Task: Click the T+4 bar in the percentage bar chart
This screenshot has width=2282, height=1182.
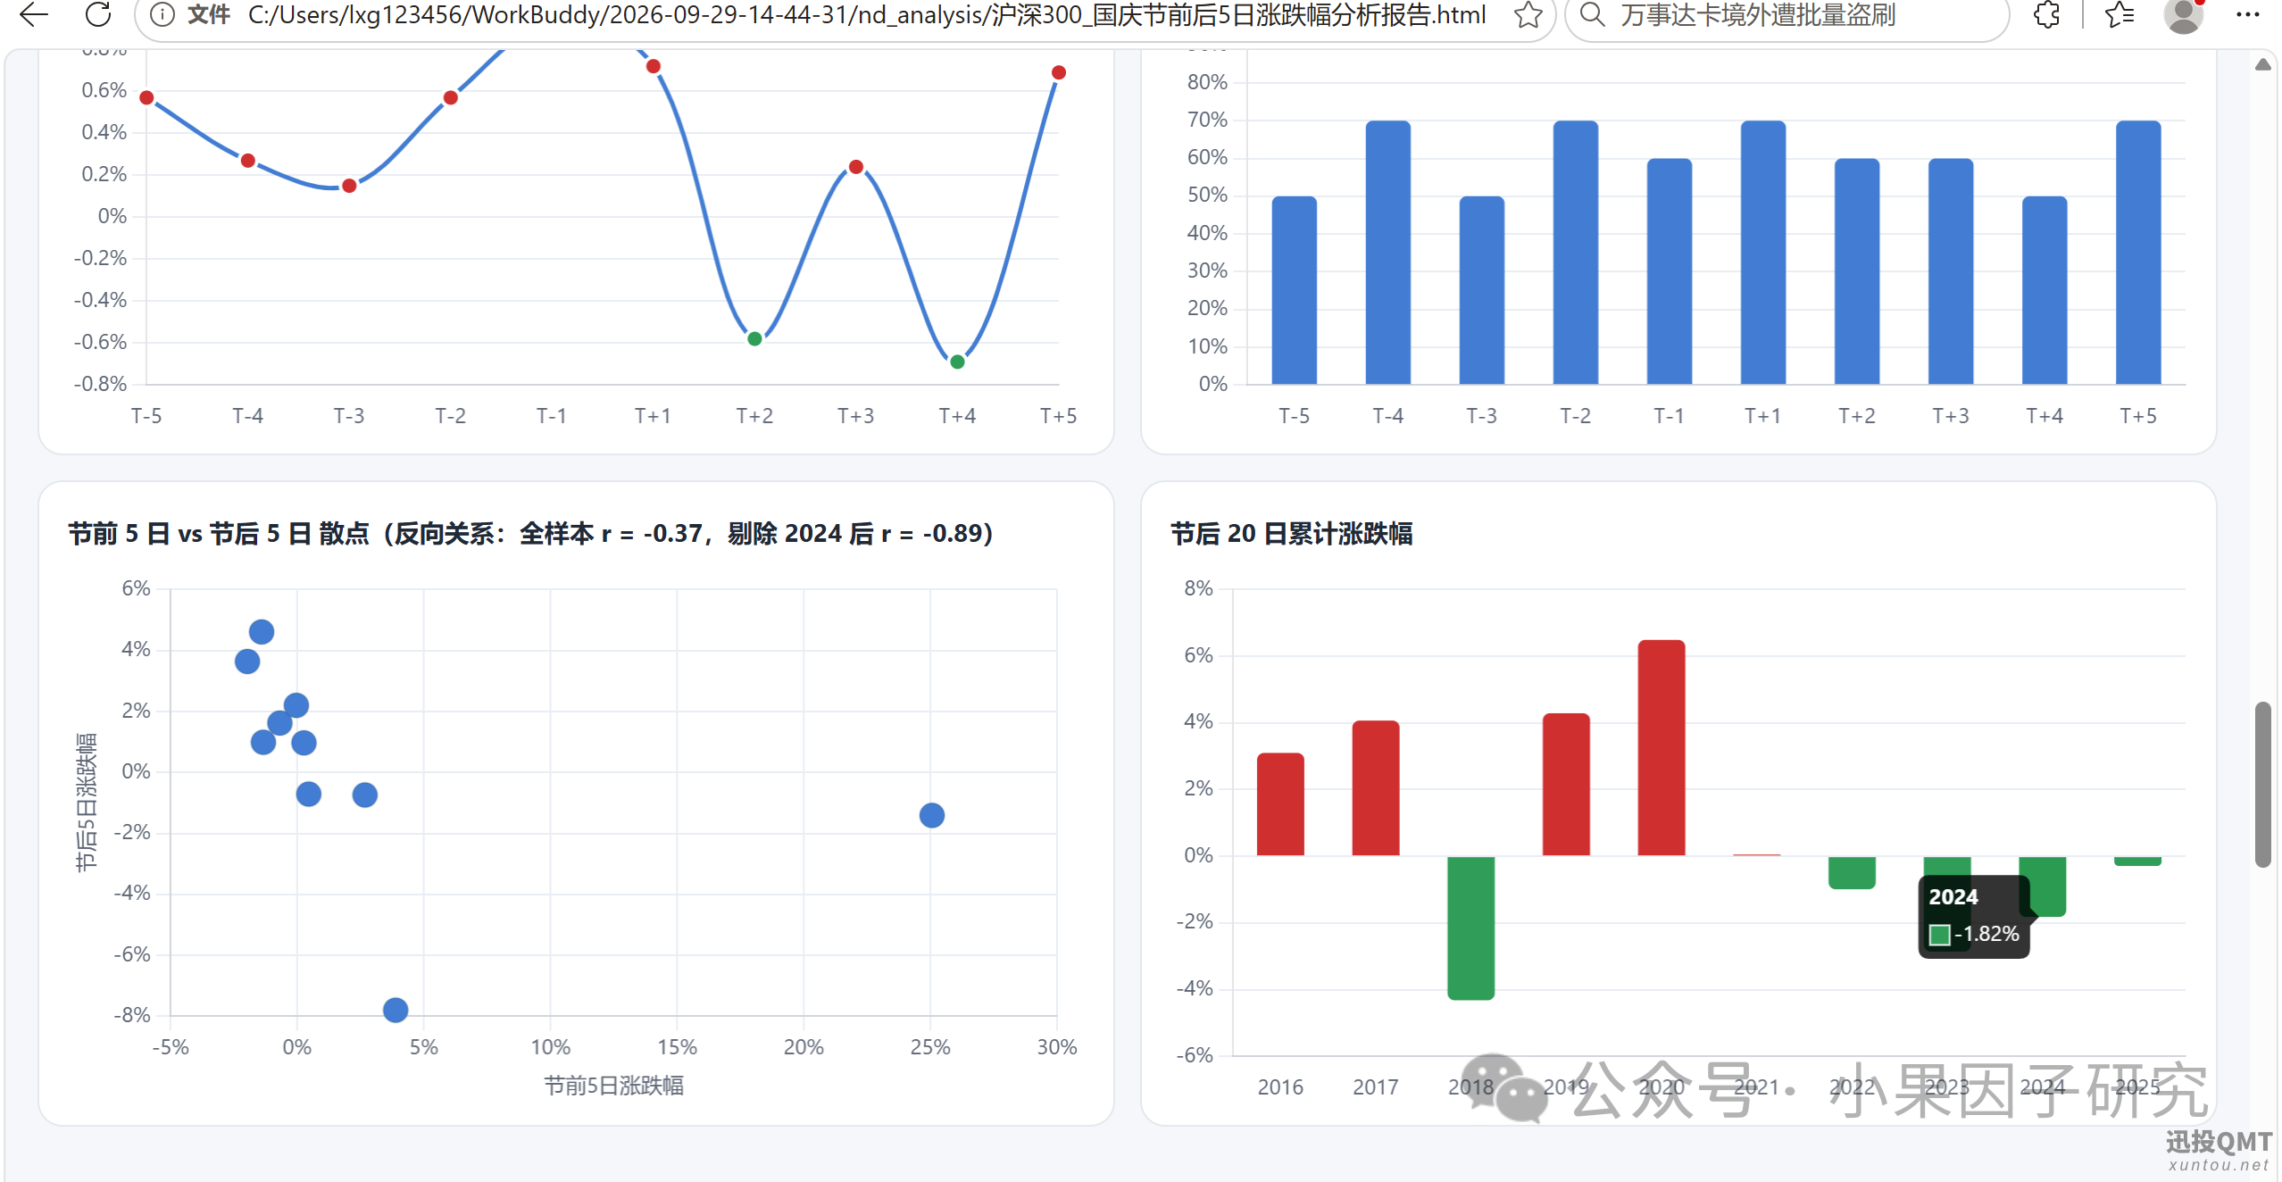Action: [2045, 290]
